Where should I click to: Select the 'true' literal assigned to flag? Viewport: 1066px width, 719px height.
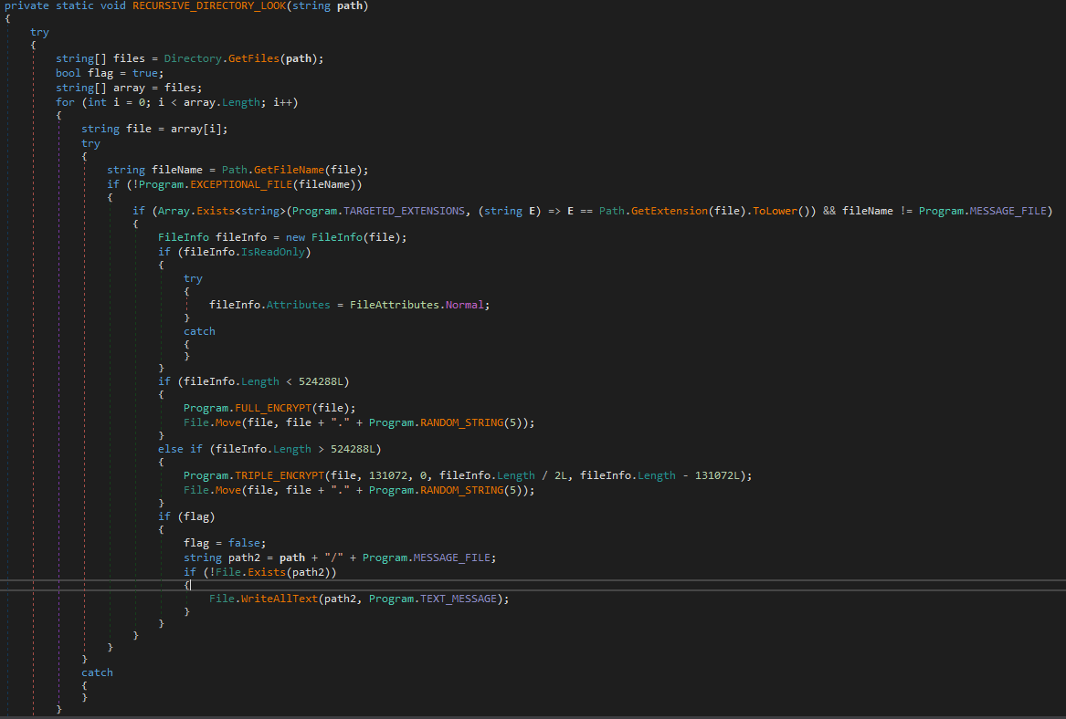[145, 73]
